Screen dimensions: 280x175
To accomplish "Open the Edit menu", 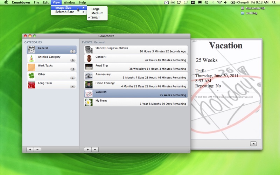I will (x=46, y=2).
